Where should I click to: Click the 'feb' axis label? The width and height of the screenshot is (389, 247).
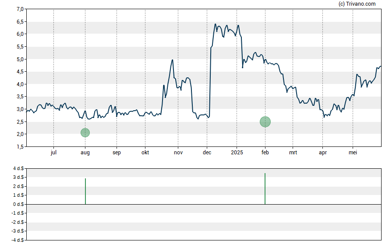[265, 153]
